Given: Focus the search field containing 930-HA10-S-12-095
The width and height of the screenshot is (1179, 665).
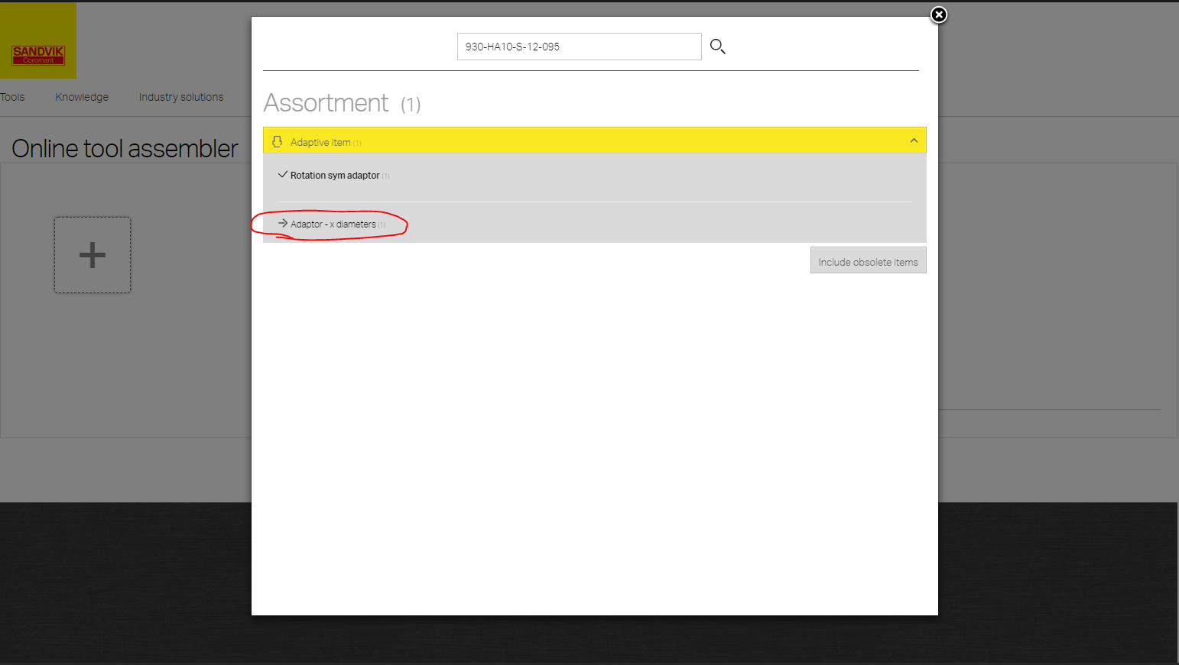Looking at the screenshot, I should [x=579, y=47].
